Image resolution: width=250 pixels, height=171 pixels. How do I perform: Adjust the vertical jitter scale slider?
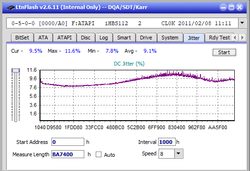16,70
